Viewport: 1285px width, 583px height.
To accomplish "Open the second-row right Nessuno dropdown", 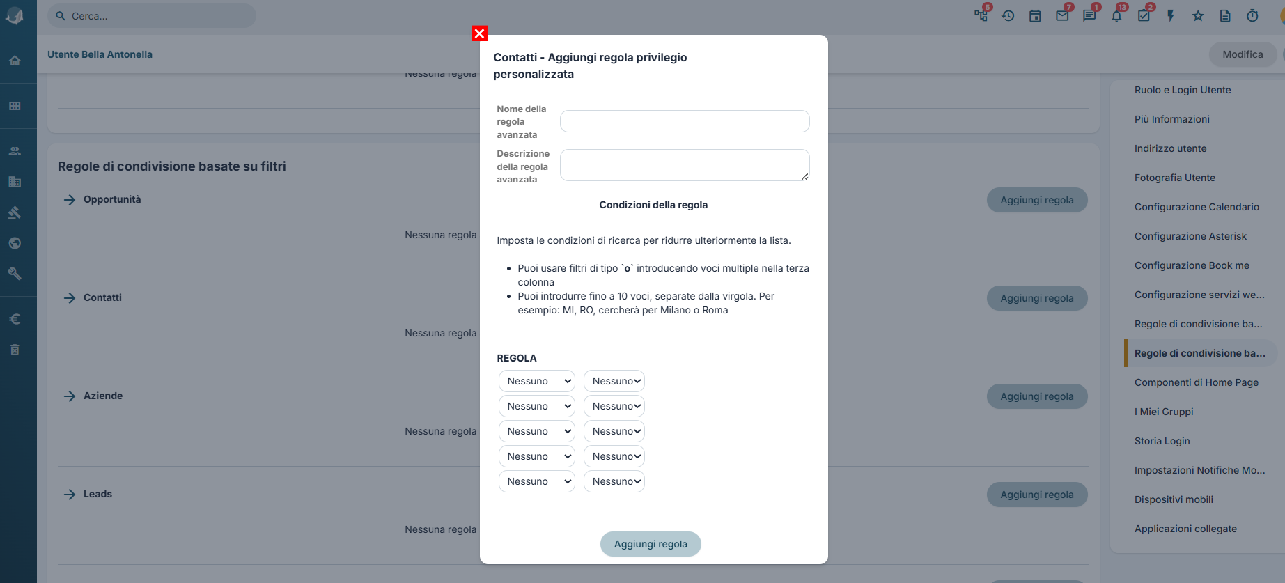I will pos(614,406).
